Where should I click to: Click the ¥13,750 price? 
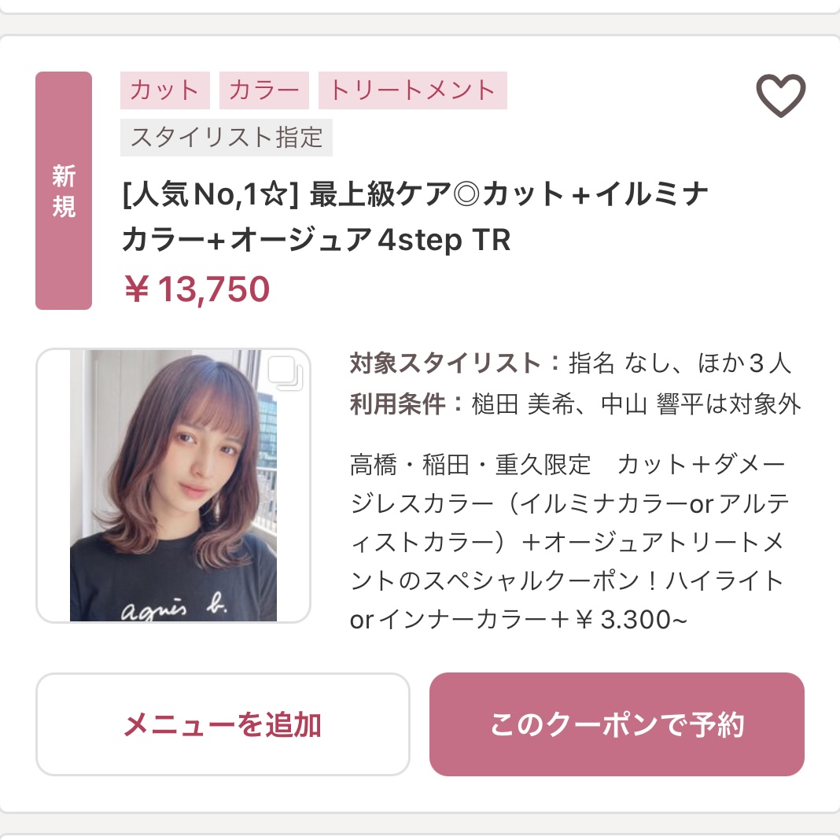pos(197,289)
